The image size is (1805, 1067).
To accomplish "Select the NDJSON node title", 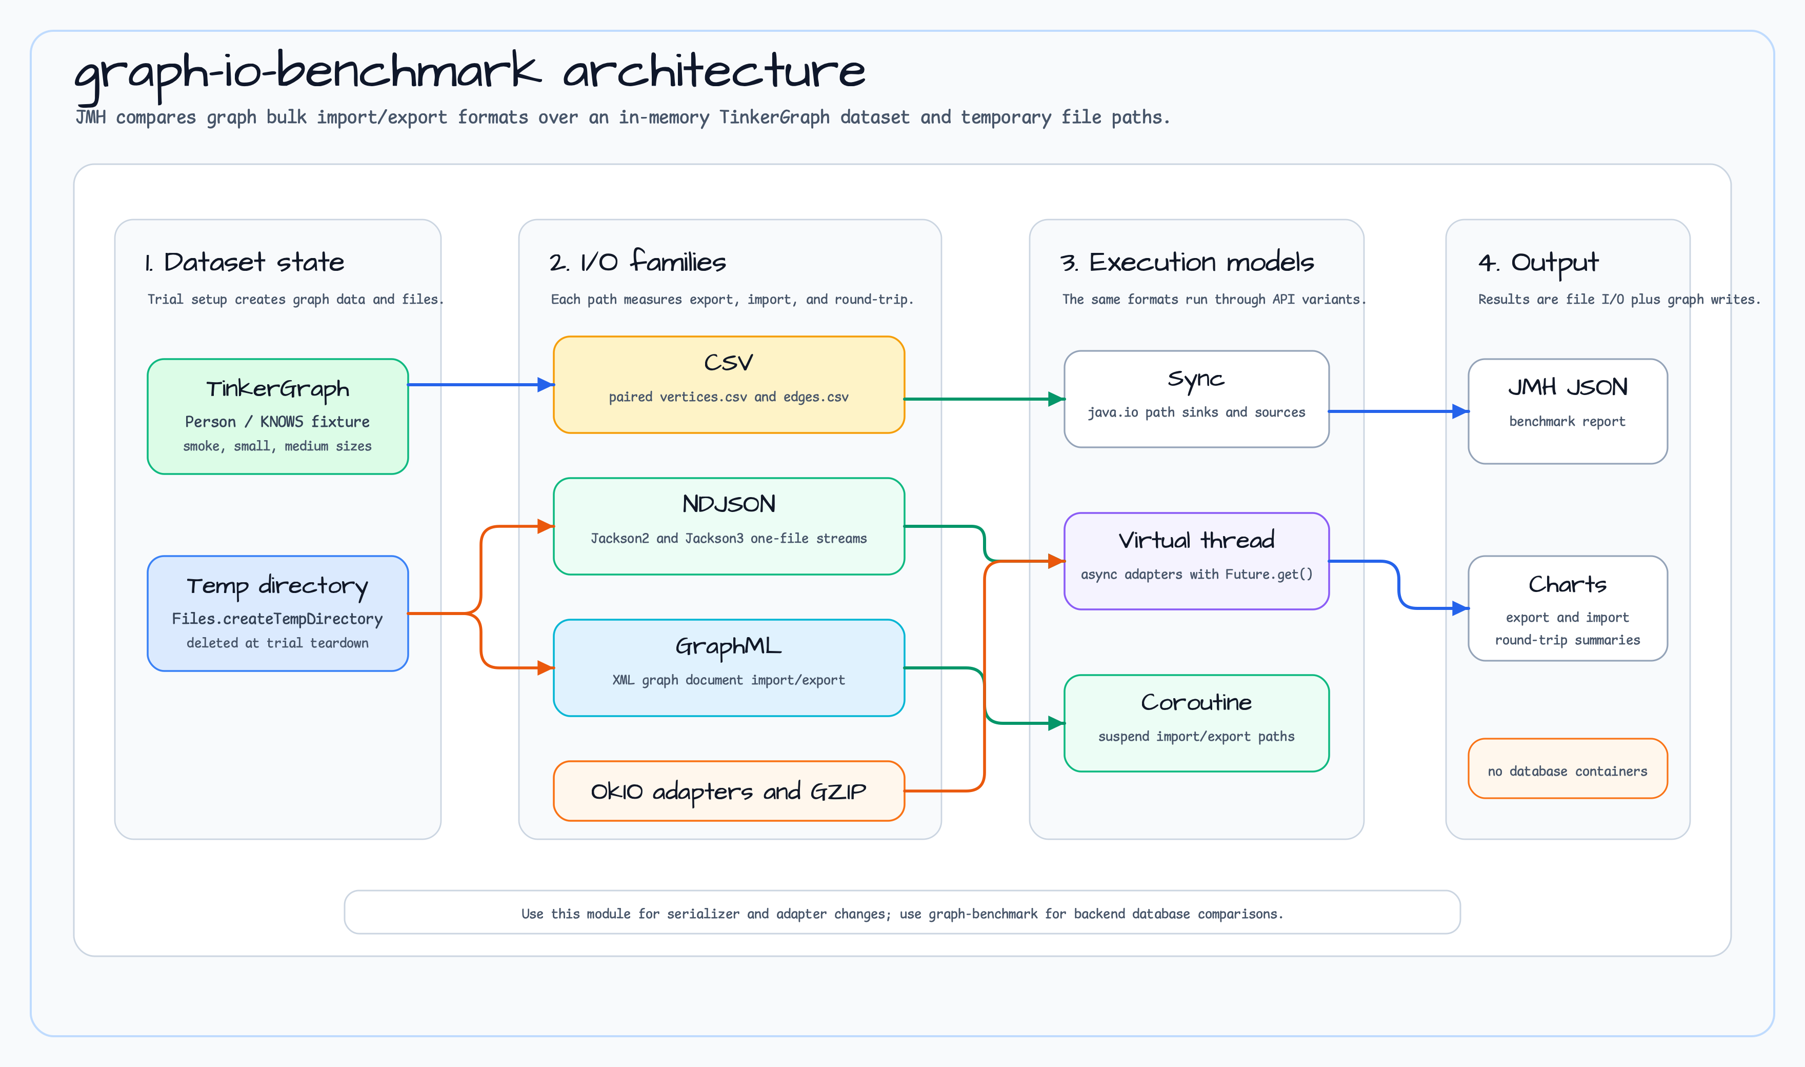I will point(729,504).
